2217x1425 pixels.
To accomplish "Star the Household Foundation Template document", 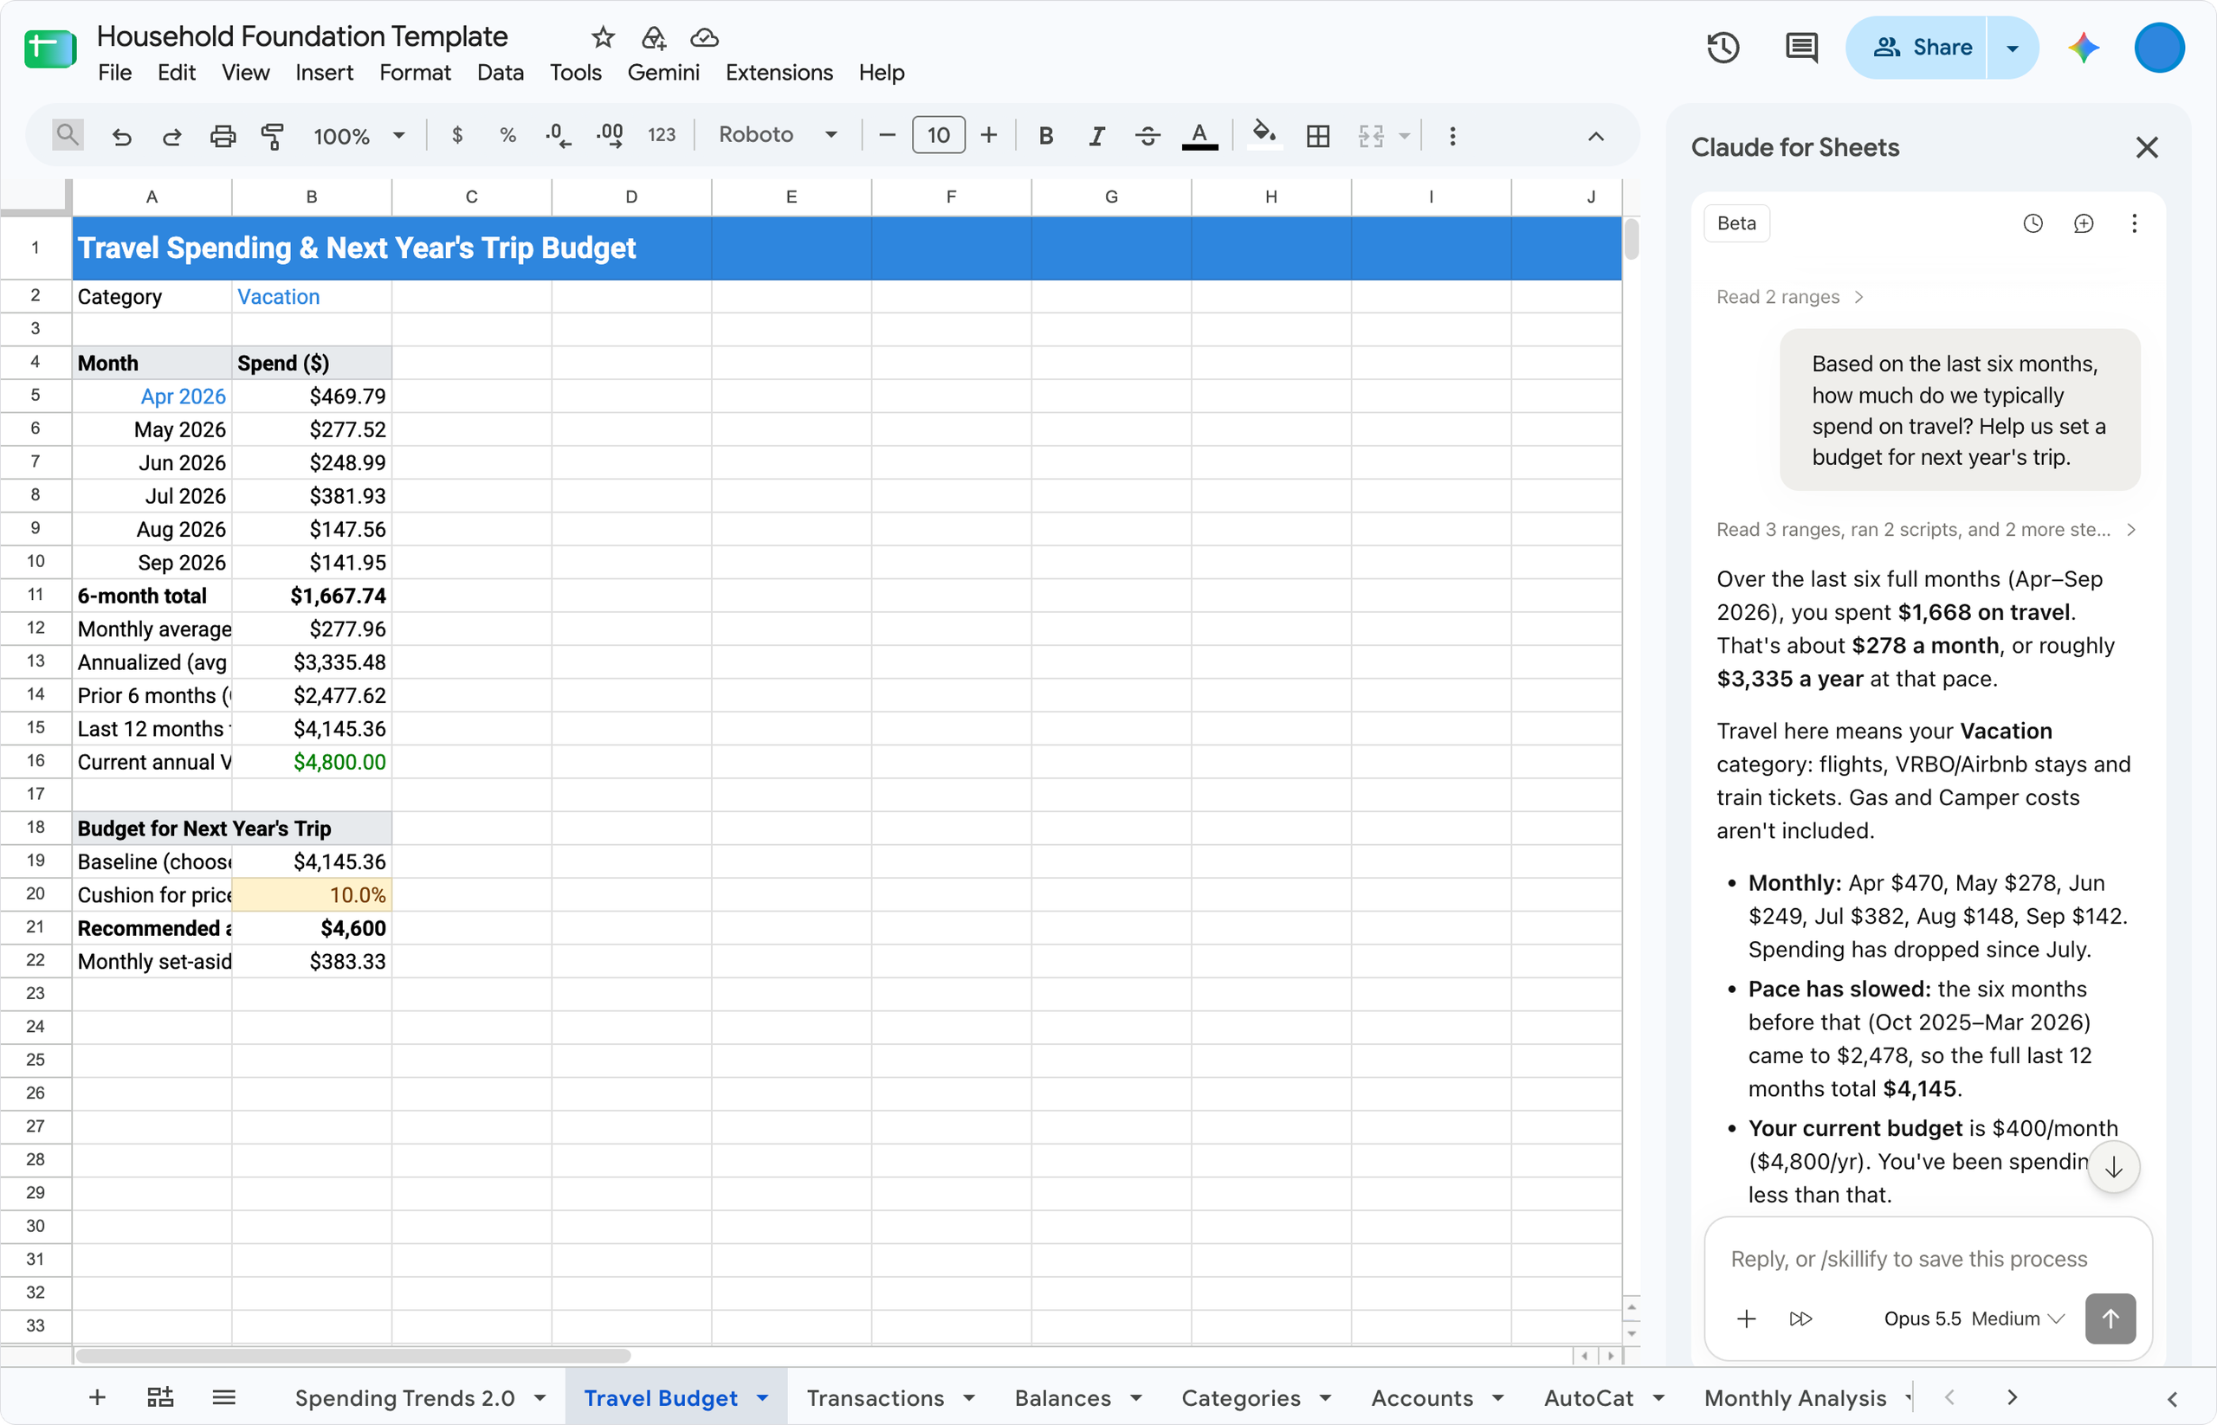I will (603, 37).
